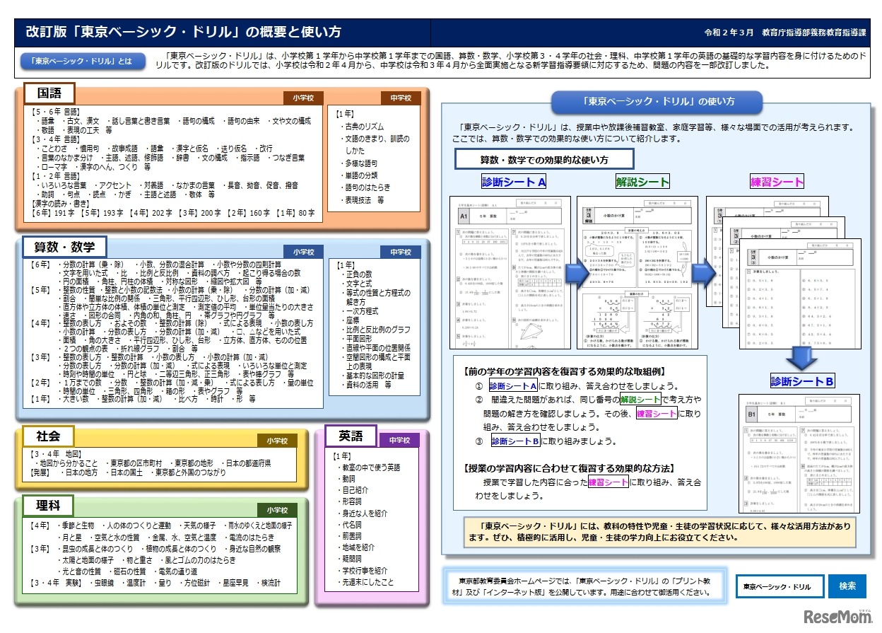The image size is (882, 633).
Task: Select the 社会 section heading
Action: [x=49, y=436]
